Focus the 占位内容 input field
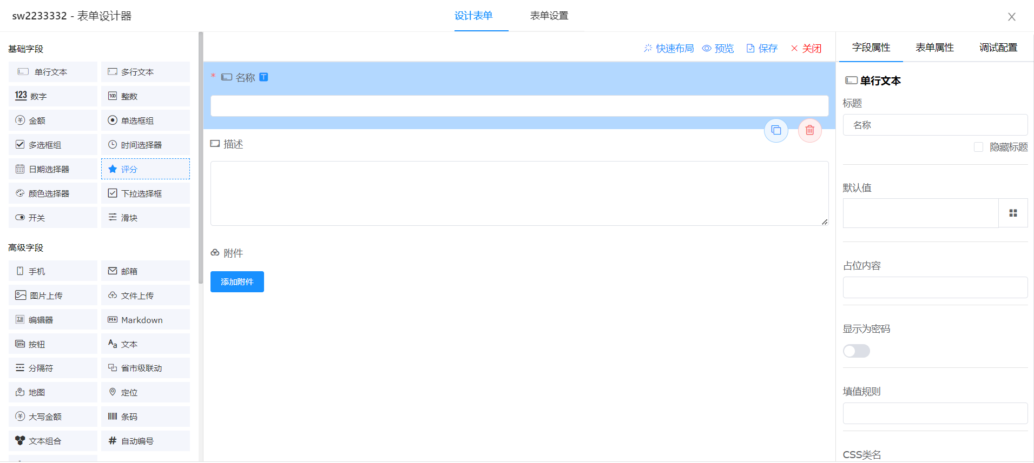 (x=935, y=287)
